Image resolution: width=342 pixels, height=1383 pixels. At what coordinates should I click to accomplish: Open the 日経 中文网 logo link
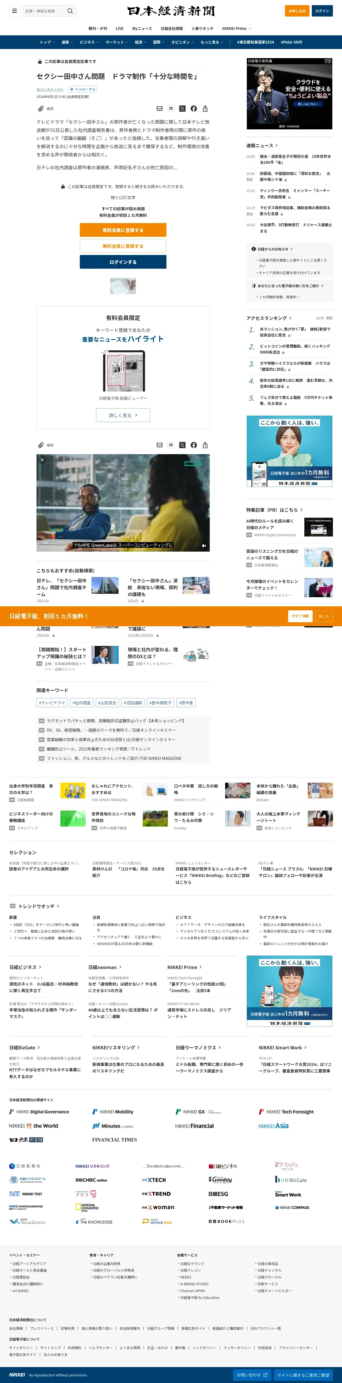coord(26,1139)
